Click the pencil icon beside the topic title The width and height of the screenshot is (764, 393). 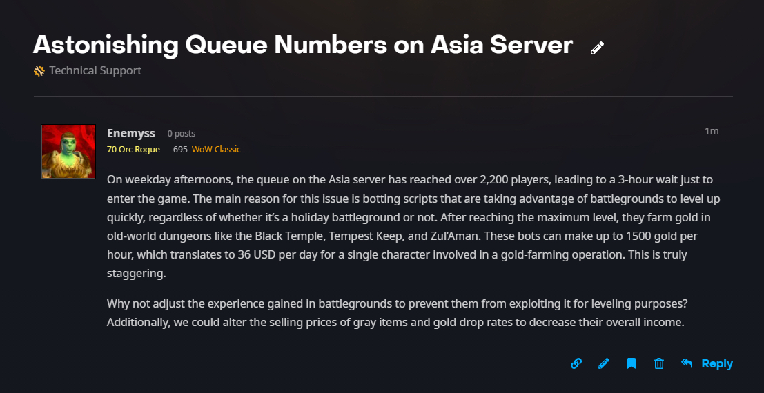(x=598, y=48)
